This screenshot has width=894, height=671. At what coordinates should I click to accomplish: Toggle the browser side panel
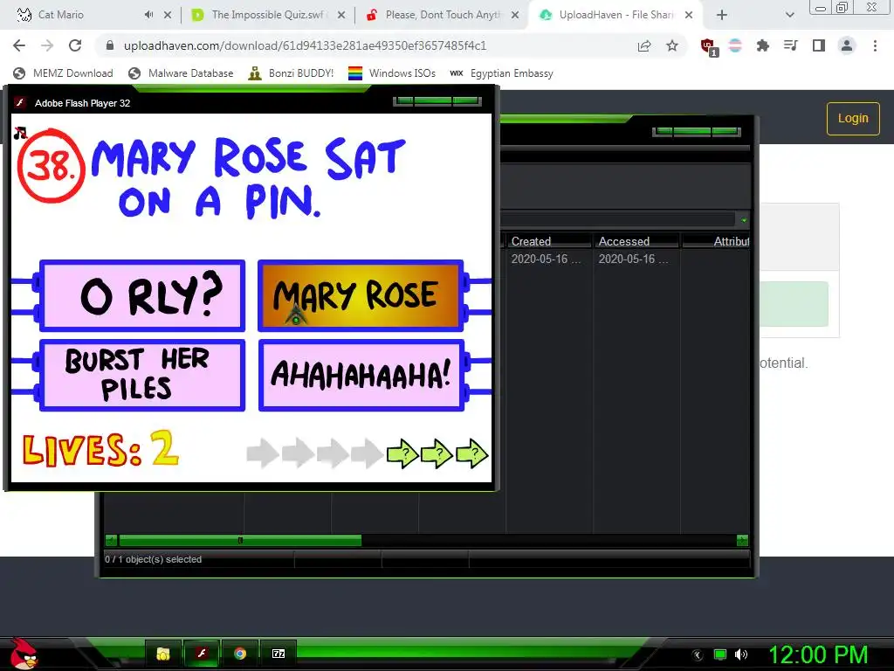click(x=819, y=45)
